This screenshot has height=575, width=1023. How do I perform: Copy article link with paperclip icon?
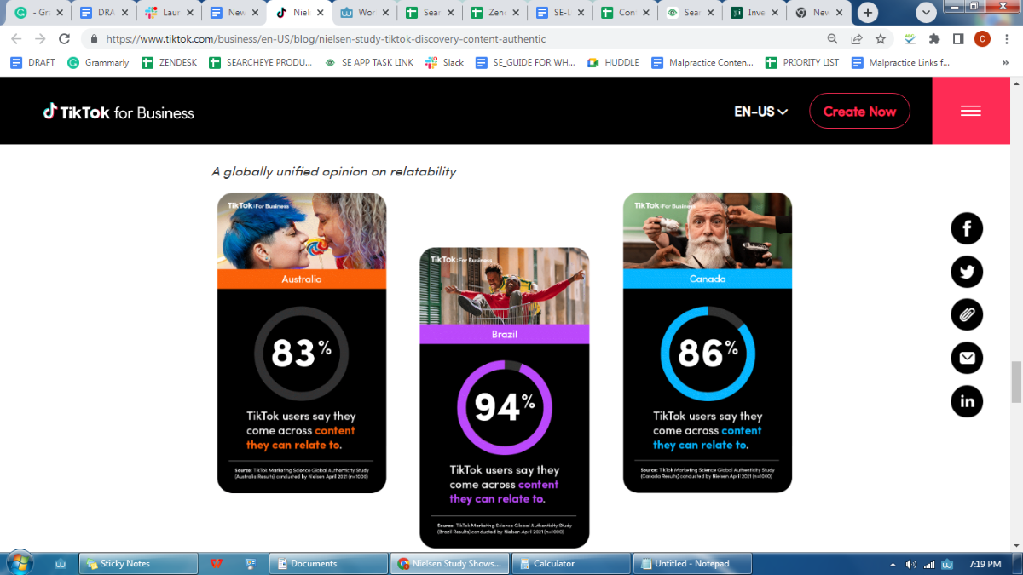pyautogui.click(x=967, y=315)
